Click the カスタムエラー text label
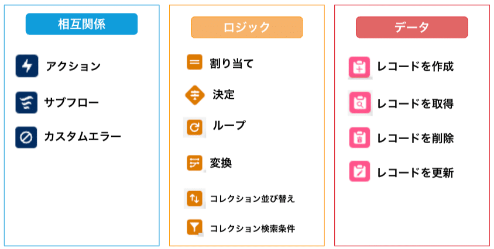This screenshot has width=494, height=249. click(83, 137)
